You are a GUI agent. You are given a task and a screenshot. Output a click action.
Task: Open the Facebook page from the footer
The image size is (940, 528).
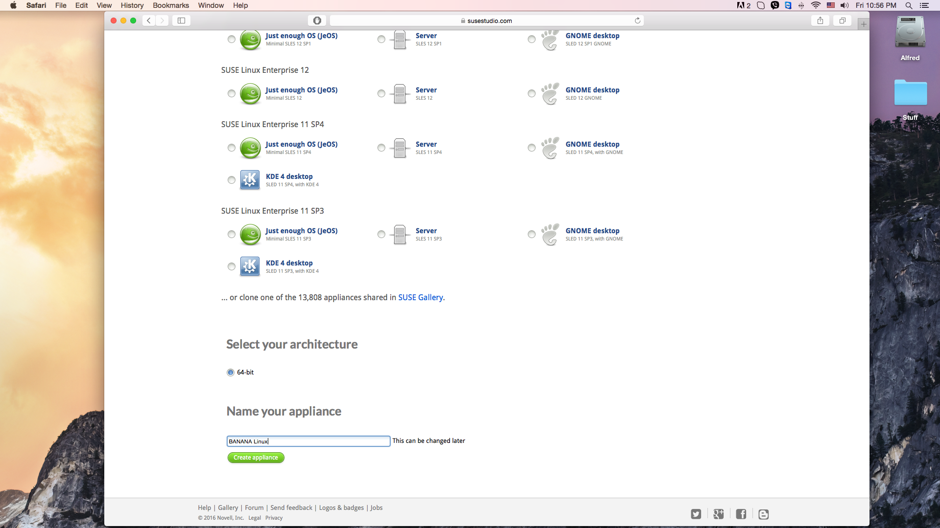(741, 514)
